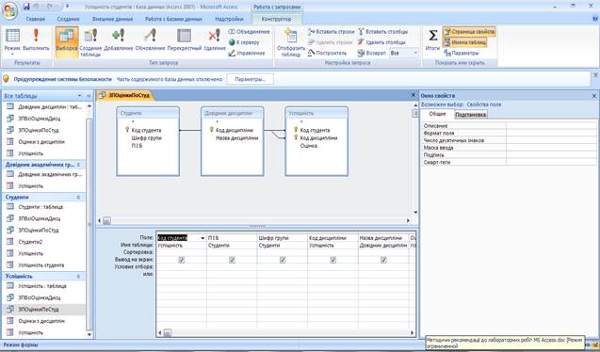Viewport: 600px width, 352px height.
Task: Click the Студенти table box header
Action: click(148, 113)
